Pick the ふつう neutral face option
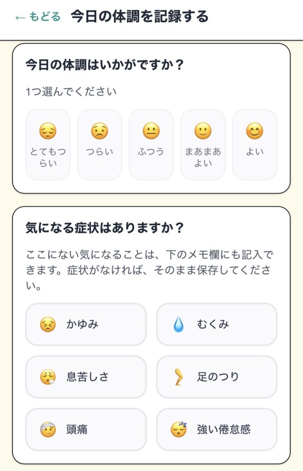This screenshot has height=471, width=303. point(151,144)
